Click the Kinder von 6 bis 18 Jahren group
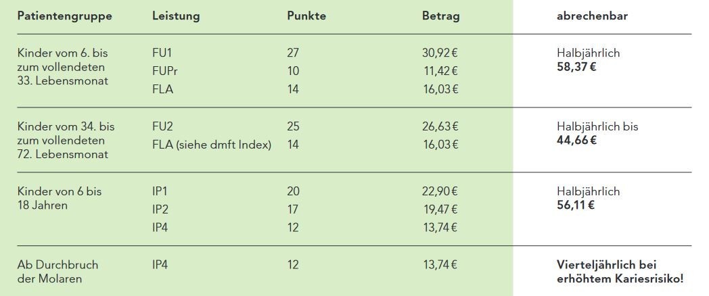The width and height of the screenshot is (709, 296). coord(61,199)
